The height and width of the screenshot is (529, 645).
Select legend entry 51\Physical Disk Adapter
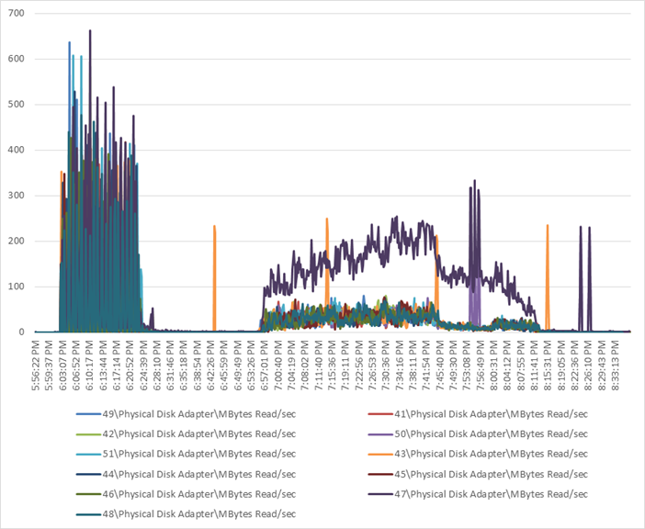tap(186, 454)
